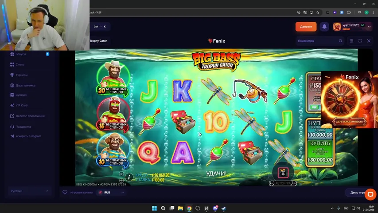
Task: Open the game hamburger menu icon
Action: tap(121, 174)
